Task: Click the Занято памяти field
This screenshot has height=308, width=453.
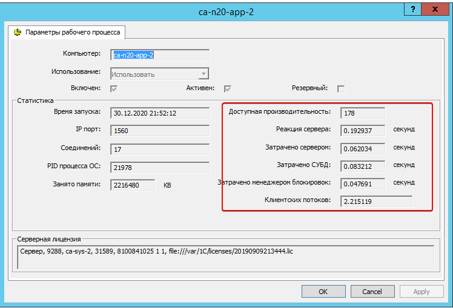Action: pyautogui.click(x=133, y=185)
